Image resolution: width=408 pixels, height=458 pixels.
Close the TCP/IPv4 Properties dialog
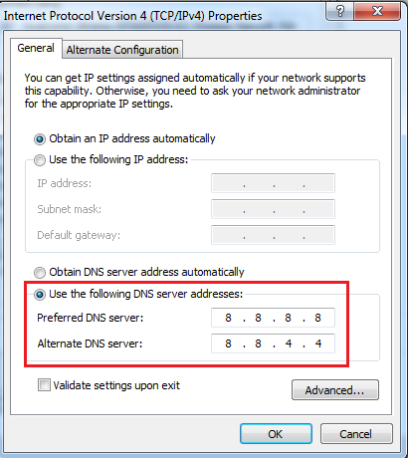[377, 12]
